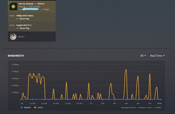Click the '46 Mbps' y-axis label
The width and height of the screenshot is (175, 114).
[15, 78]
